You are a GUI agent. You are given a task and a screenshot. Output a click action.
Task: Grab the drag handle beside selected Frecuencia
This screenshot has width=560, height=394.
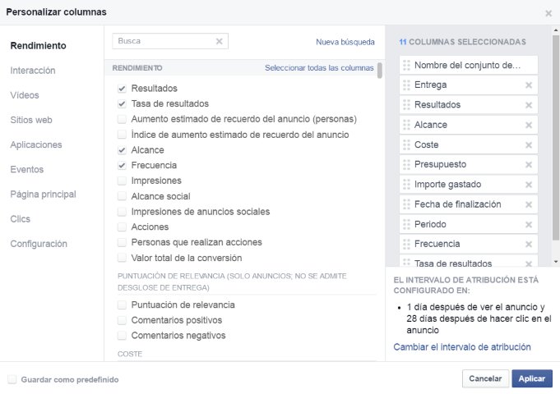(406, 244)
